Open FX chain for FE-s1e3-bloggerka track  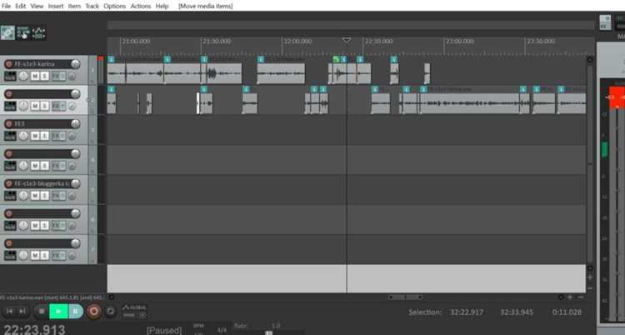tap(57, 195)
